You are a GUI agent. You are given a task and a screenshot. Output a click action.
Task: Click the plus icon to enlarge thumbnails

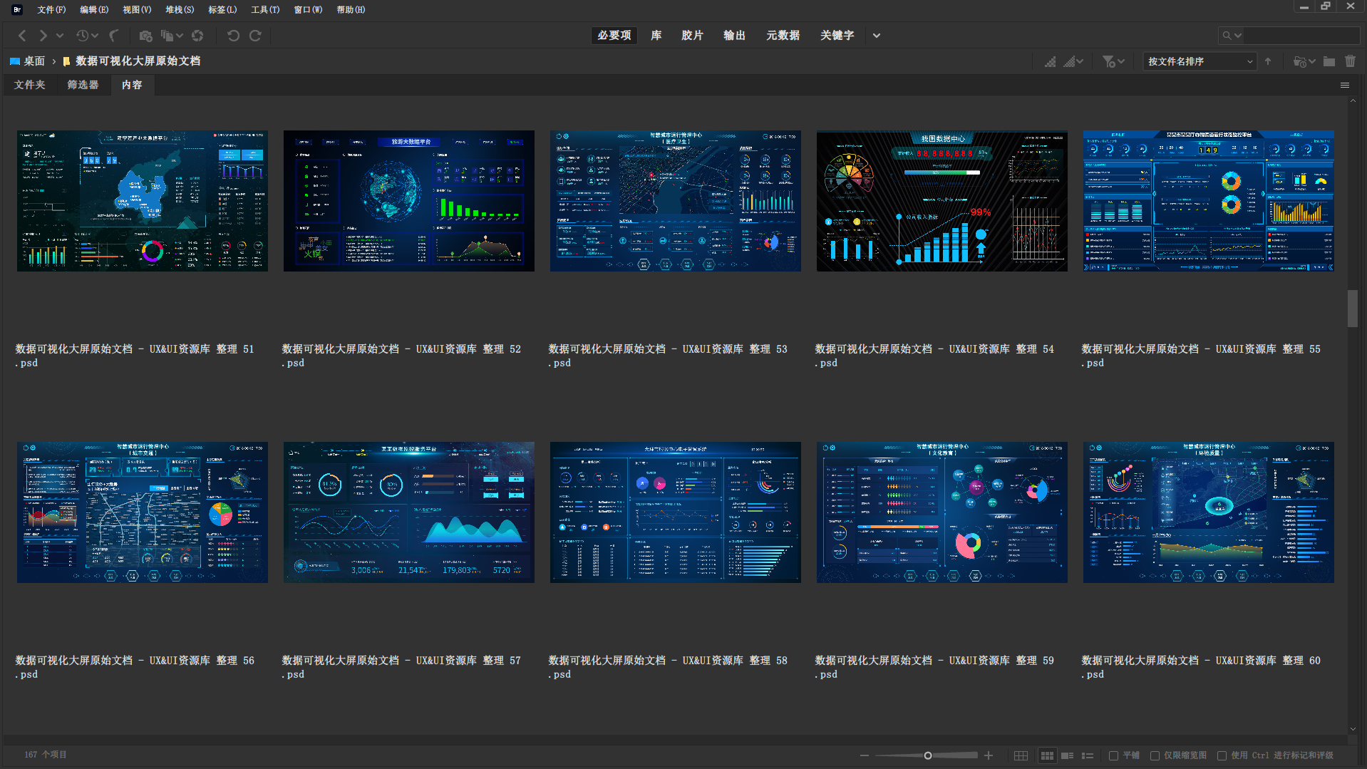click(x=989, y=755)
